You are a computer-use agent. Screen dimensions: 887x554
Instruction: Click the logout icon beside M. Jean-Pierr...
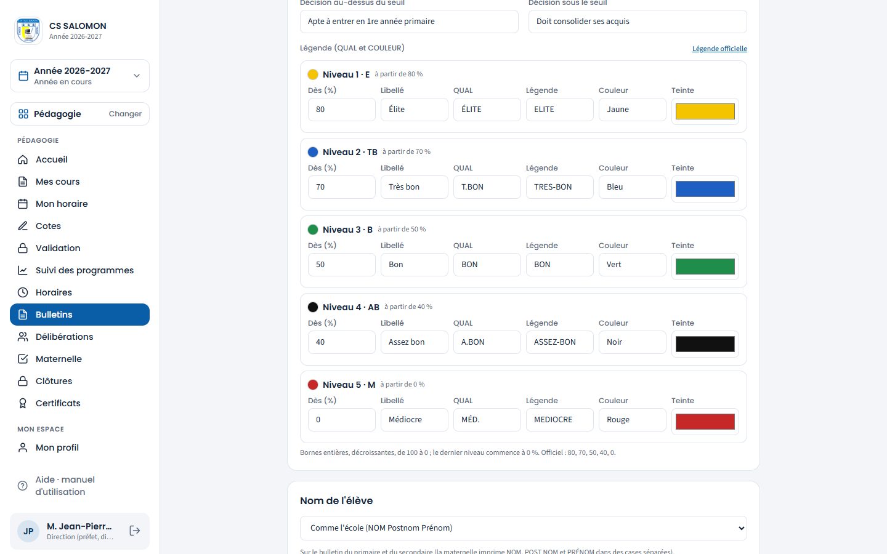135,531
